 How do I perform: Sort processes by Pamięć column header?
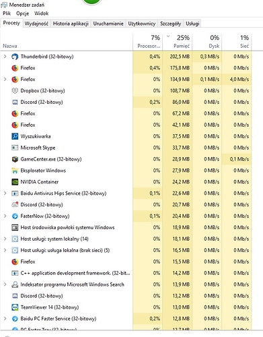coord(178,42)
